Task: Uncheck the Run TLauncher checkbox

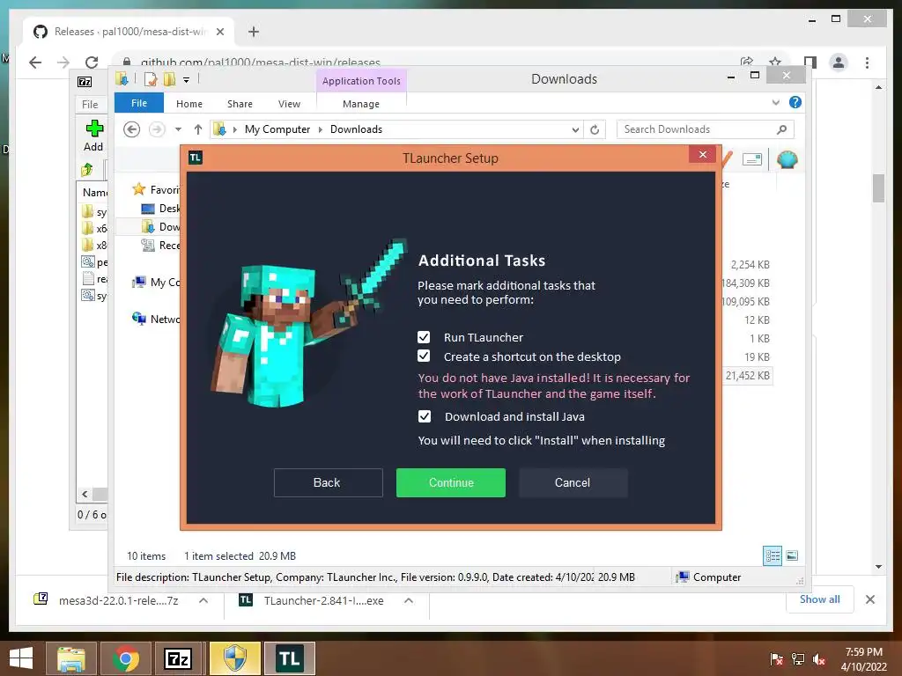Action: coord(424,337)
